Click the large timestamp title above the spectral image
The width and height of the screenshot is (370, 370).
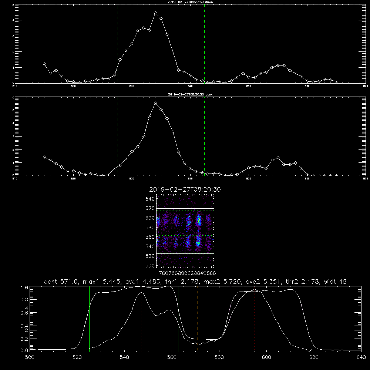point(185,189)
